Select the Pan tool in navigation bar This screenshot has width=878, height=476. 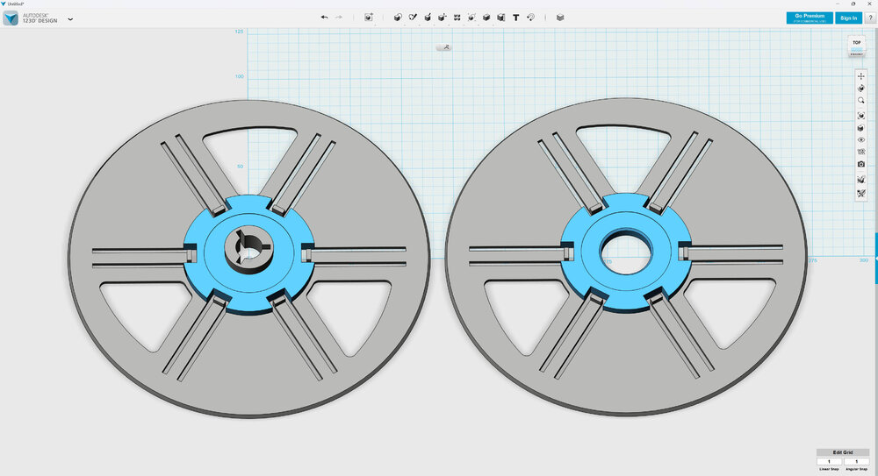(861, 76)
